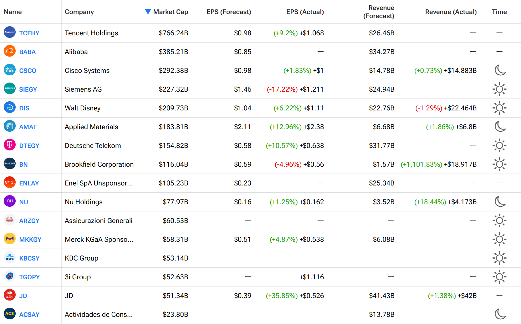
Task: Click the Cisco logo icon
Action: click(x=10, y=70)
